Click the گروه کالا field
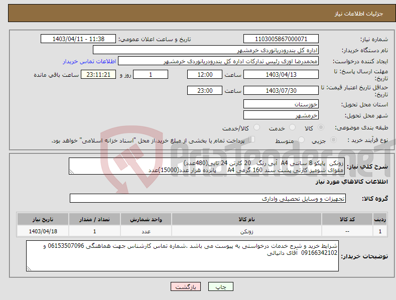Image resolution: width=396 pixels, height=300 pixels. pyautogui.click(x=208, y=199)
